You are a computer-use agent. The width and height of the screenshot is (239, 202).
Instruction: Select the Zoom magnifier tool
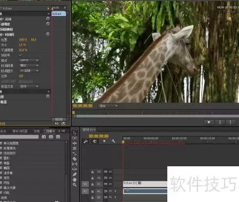pos(75,185)
